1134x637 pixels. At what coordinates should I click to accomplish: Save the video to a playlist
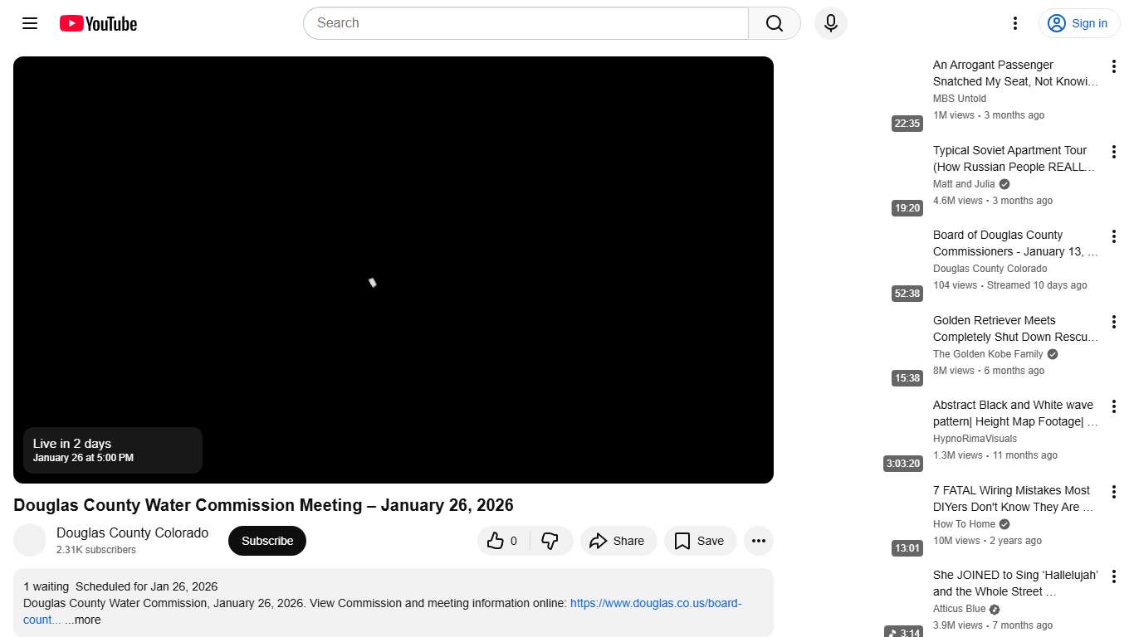[700, 540]
